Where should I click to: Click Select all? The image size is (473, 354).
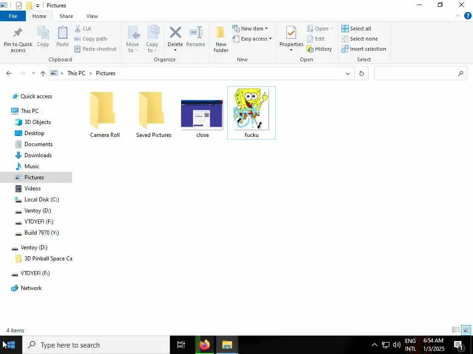pyautogui.click(x=356, y=29)
